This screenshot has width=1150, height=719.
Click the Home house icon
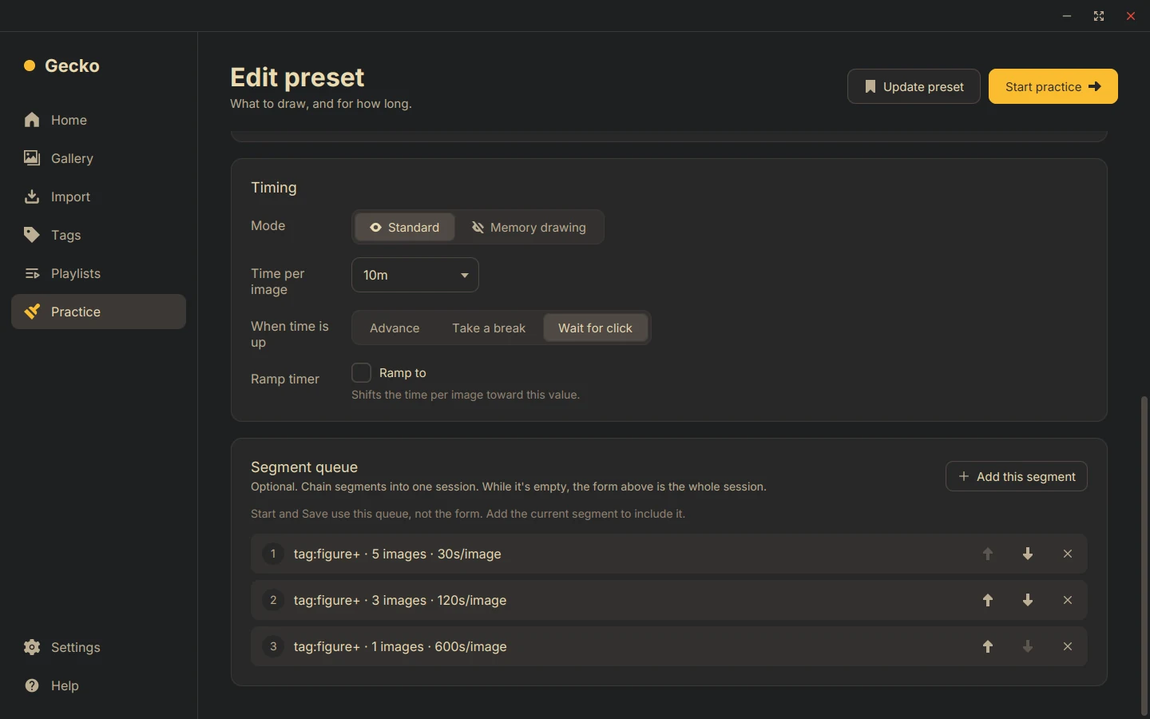click(32, 120)
